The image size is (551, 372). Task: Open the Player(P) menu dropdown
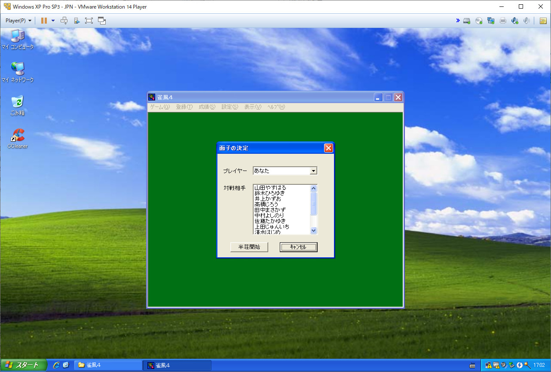pos(18,21)
